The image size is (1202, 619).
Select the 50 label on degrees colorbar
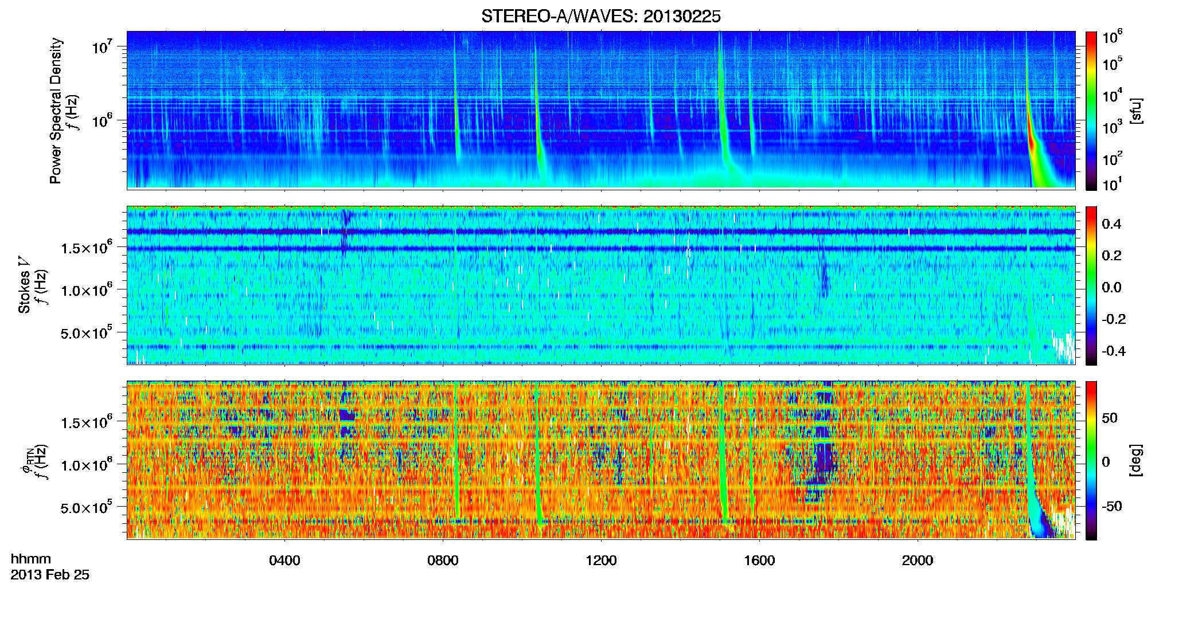[1109, 418]
